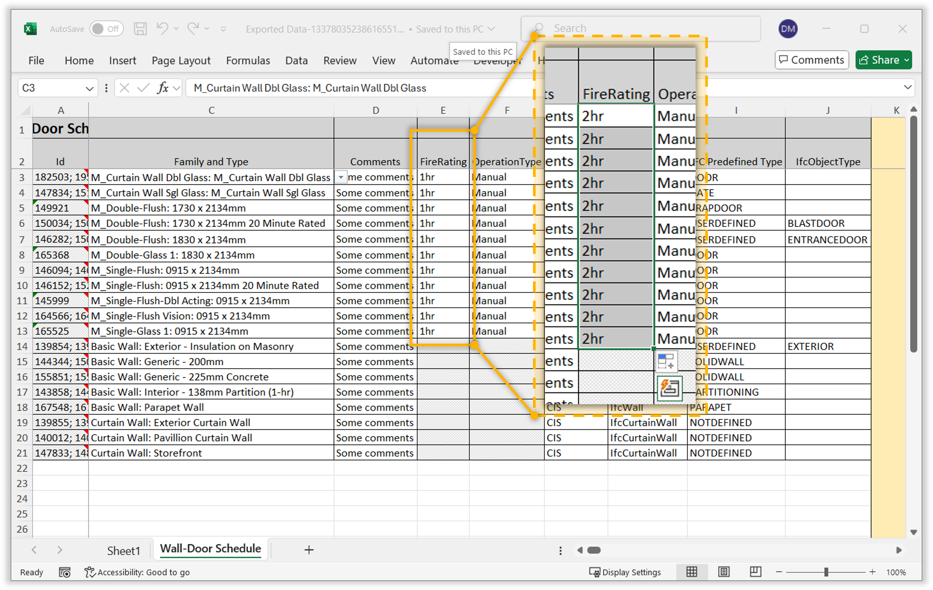This screenshot has height=590, width=933.
Task: Open cell C3 data validation dropdown arrow
Action: 340,177
